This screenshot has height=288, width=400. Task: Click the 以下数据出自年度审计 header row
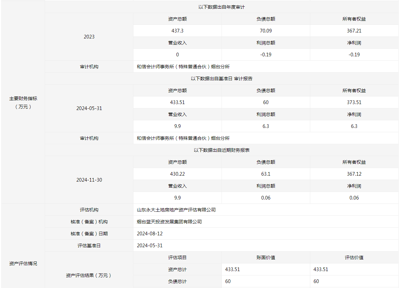[x=222, y=7]
